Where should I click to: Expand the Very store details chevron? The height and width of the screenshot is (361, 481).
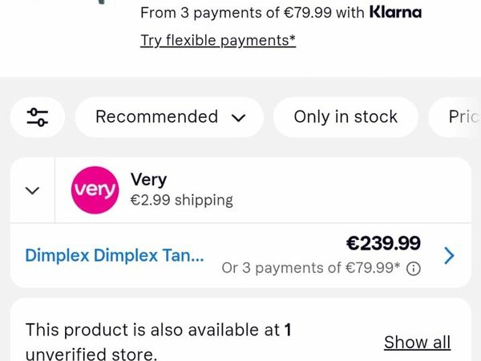pos(32,190)
